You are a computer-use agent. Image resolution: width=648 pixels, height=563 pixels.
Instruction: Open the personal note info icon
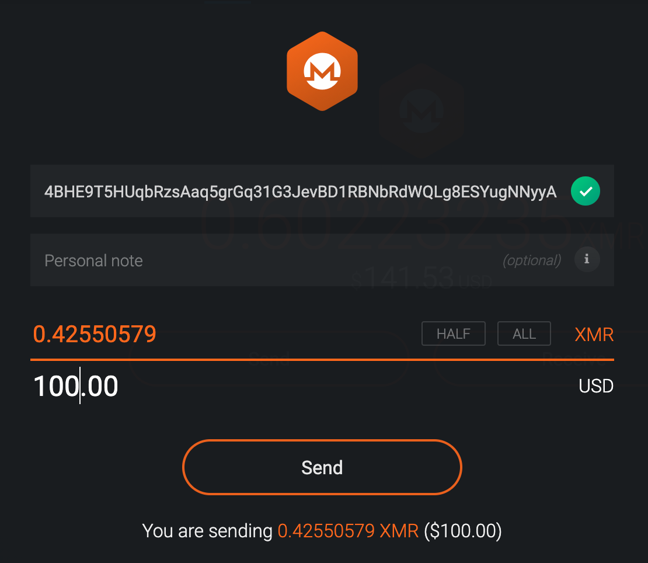[x=587, y=259]
